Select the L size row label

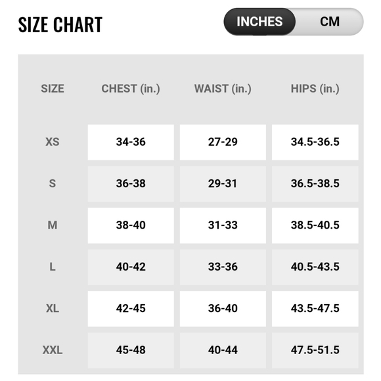[x=53, y=267]
